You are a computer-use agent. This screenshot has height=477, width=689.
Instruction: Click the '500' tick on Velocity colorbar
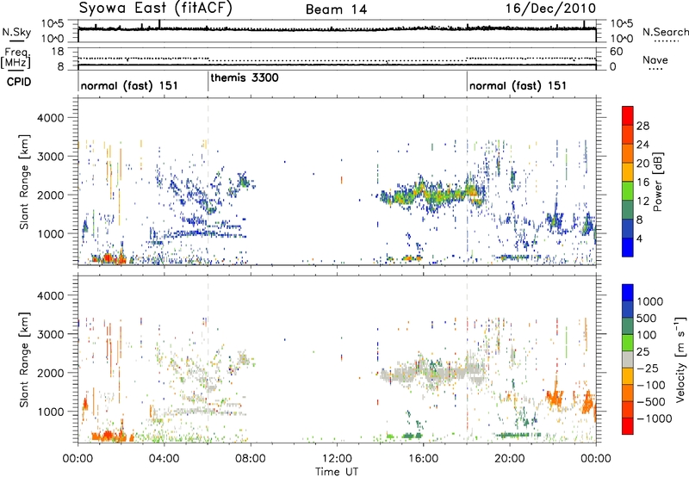pos(647,319)
